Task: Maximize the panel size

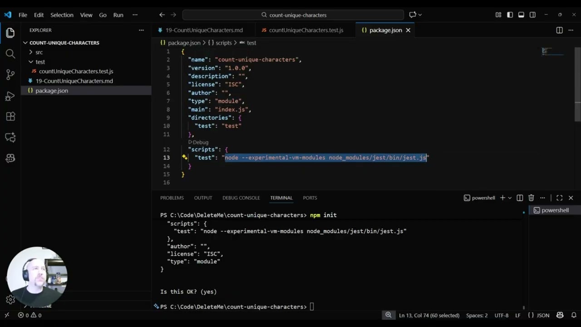Action: coord(559,198)
